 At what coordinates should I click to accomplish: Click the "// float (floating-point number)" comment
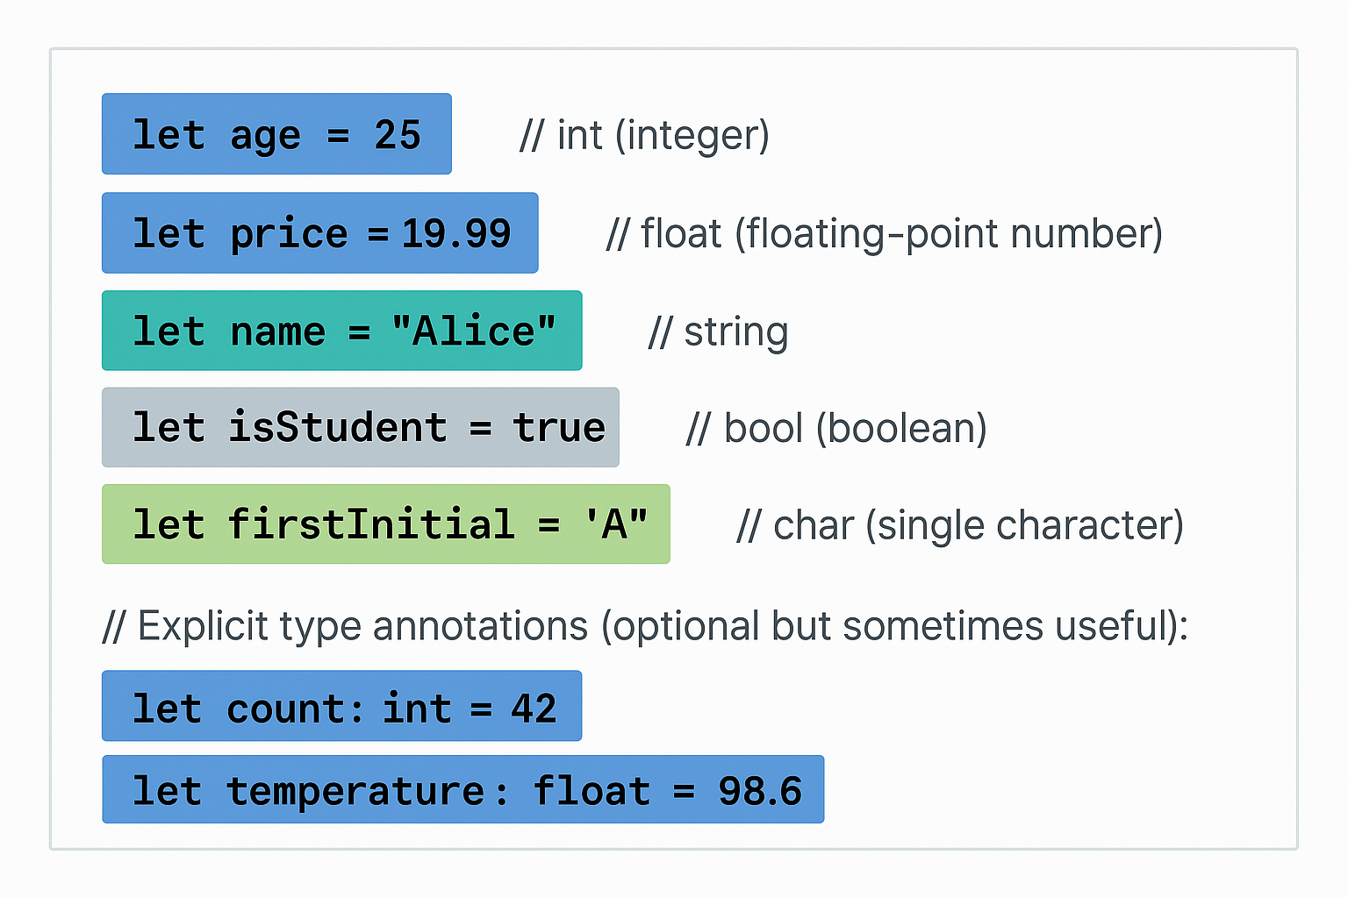pyautogui.click(x=884, y=234)
